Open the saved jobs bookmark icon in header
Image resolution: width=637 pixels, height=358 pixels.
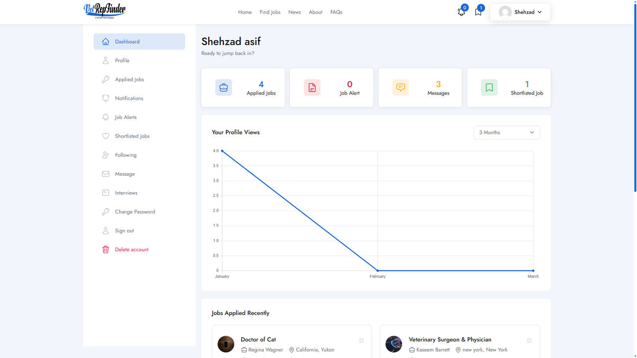click(478, 12)
